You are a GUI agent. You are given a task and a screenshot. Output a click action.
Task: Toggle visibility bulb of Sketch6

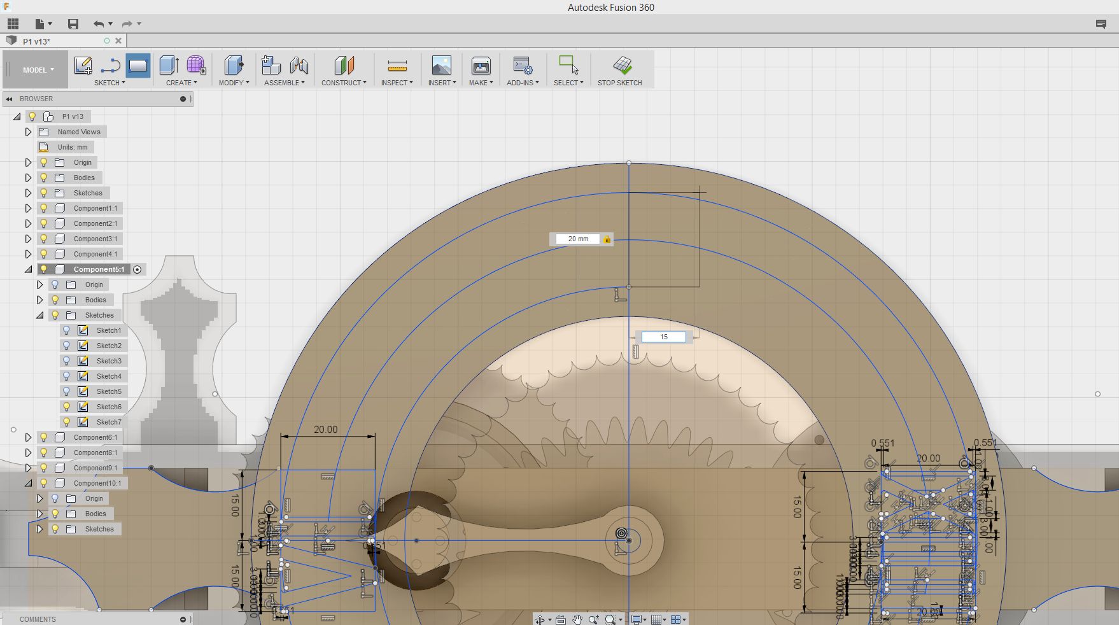click(x=67, y=407)
